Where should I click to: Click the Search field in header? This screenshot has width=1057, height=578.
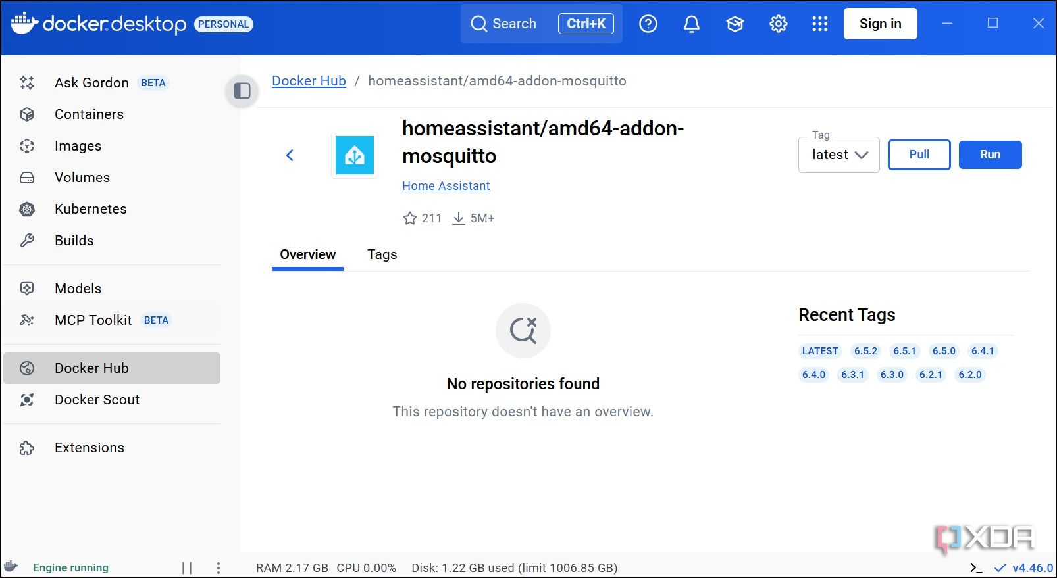coord(542,24)
